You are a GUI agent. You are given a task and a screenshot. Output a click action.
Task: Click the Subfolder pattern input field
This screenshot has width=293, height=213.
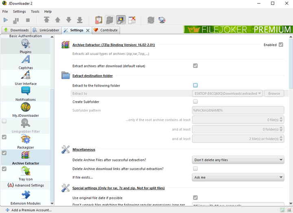[238, 110]
